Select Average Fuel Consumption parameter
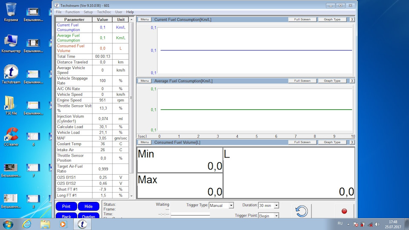The width and height of the screenshot is (409, 230). click(92, 38)
